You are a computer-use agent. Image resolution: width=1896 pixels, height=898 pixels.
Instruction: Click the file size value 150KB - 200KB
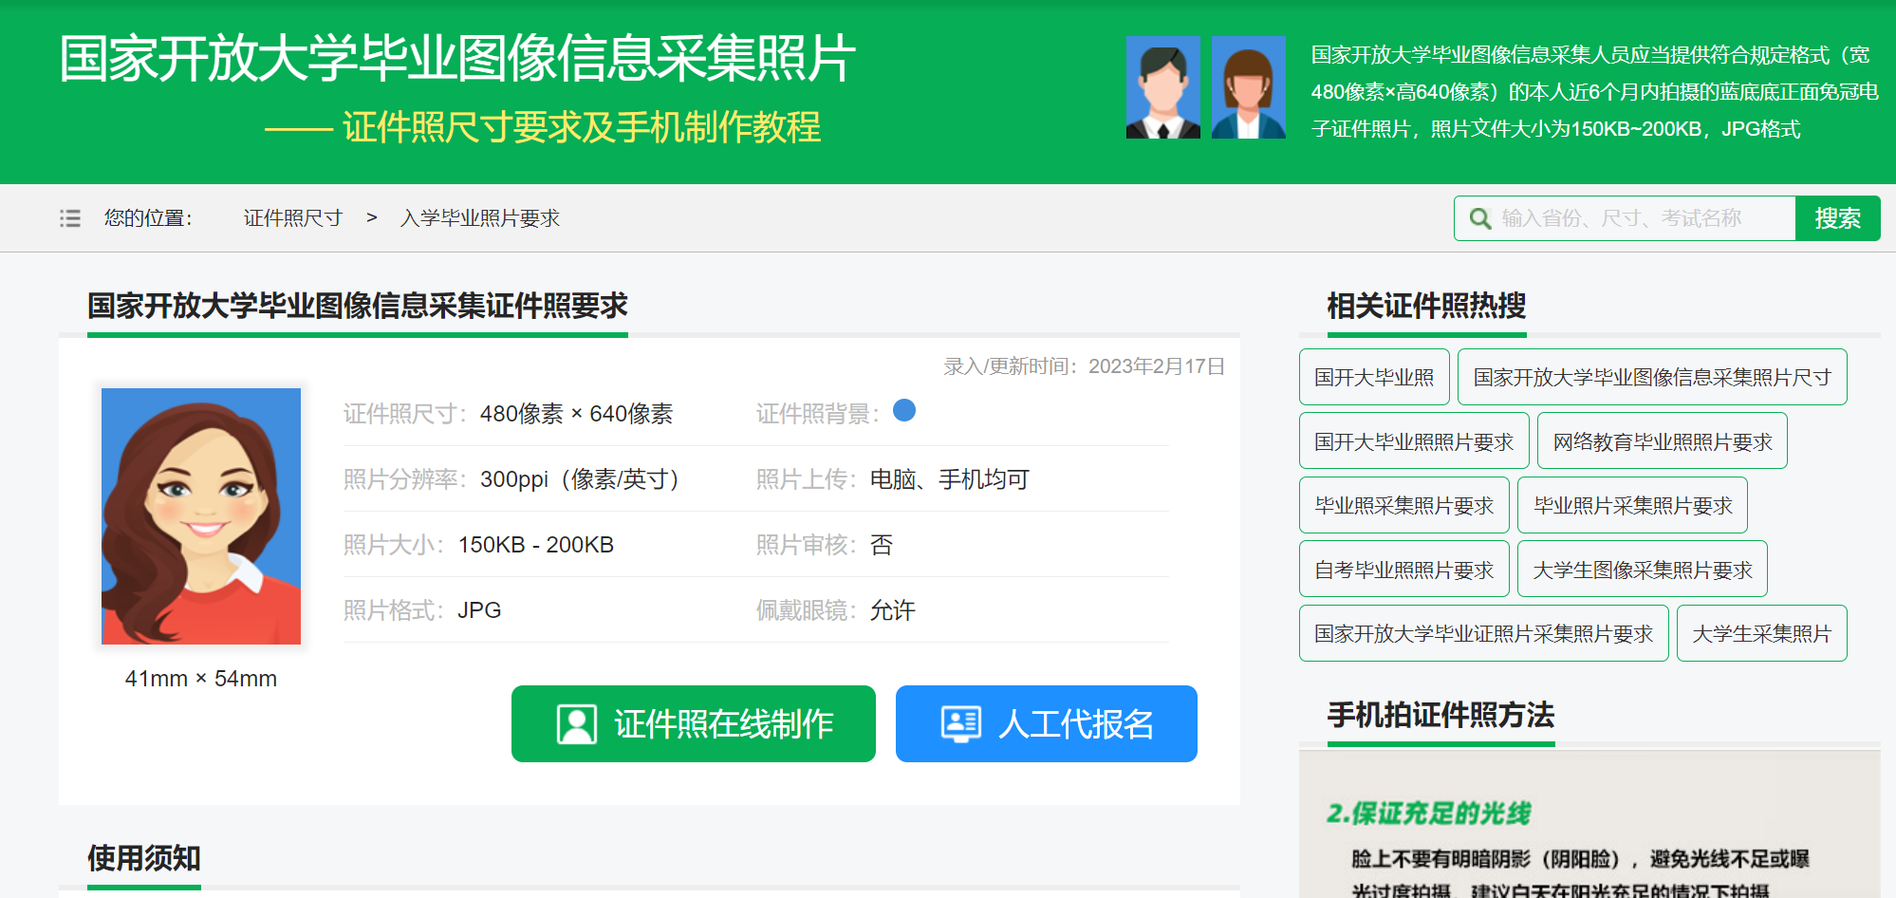[536, 545]
